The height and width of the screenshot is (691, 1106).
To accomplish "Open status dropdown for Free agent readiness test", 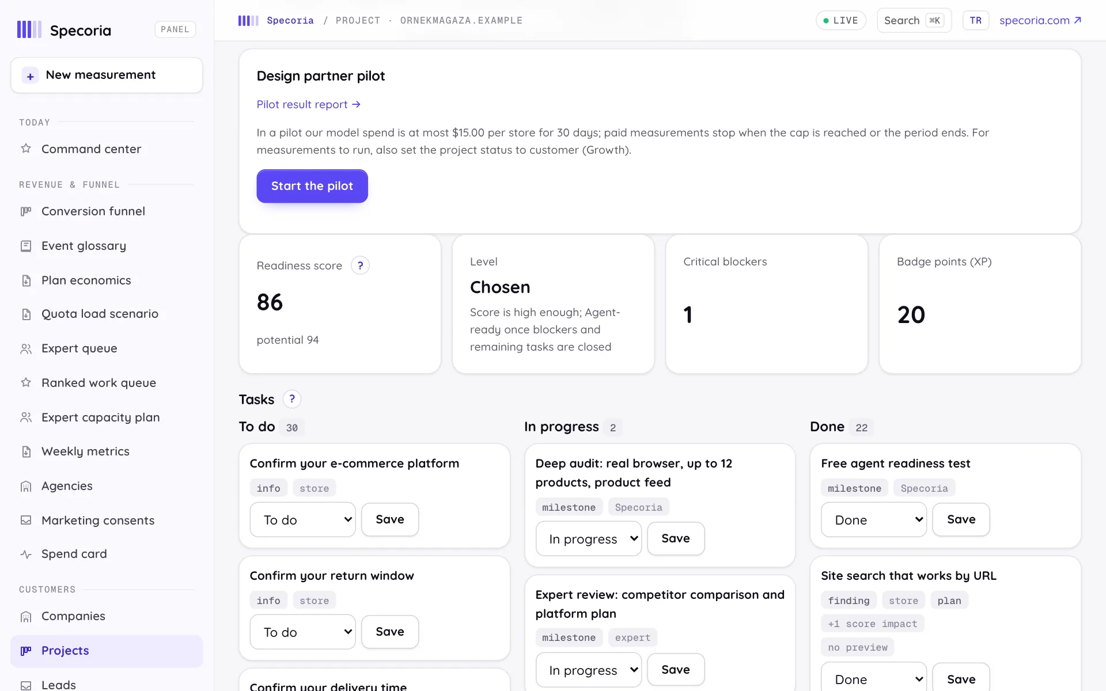I will tap(874, 519).
